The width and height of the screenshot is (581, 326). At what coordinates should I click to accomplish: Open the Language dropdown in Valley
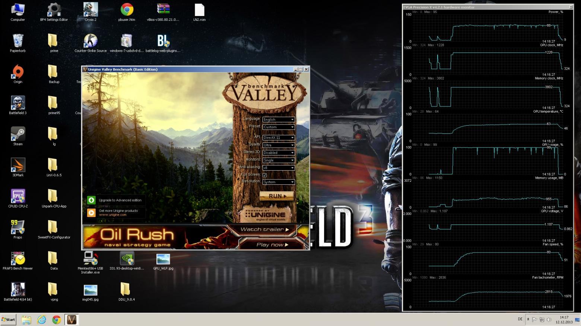(x=279, y=119)
